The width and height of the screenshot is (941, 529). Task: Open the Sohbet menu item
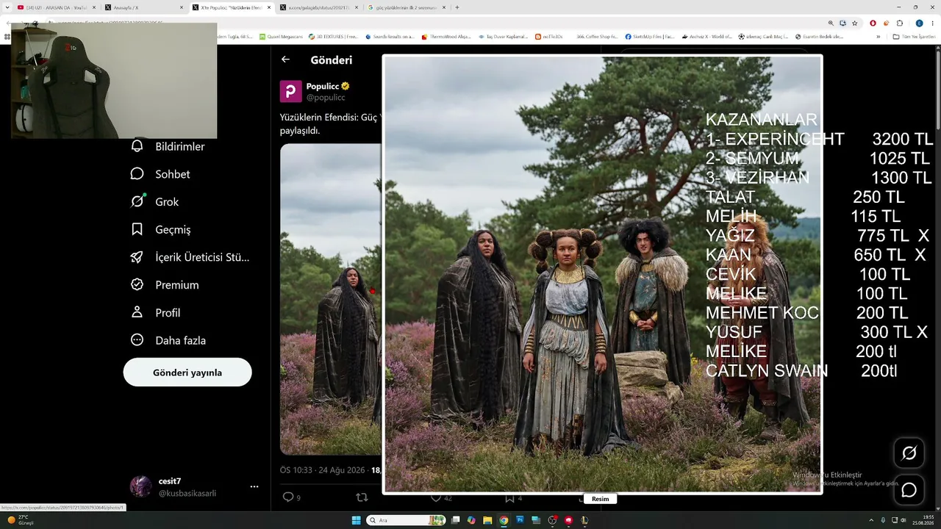pyautogui.click(x=160, y=174)
